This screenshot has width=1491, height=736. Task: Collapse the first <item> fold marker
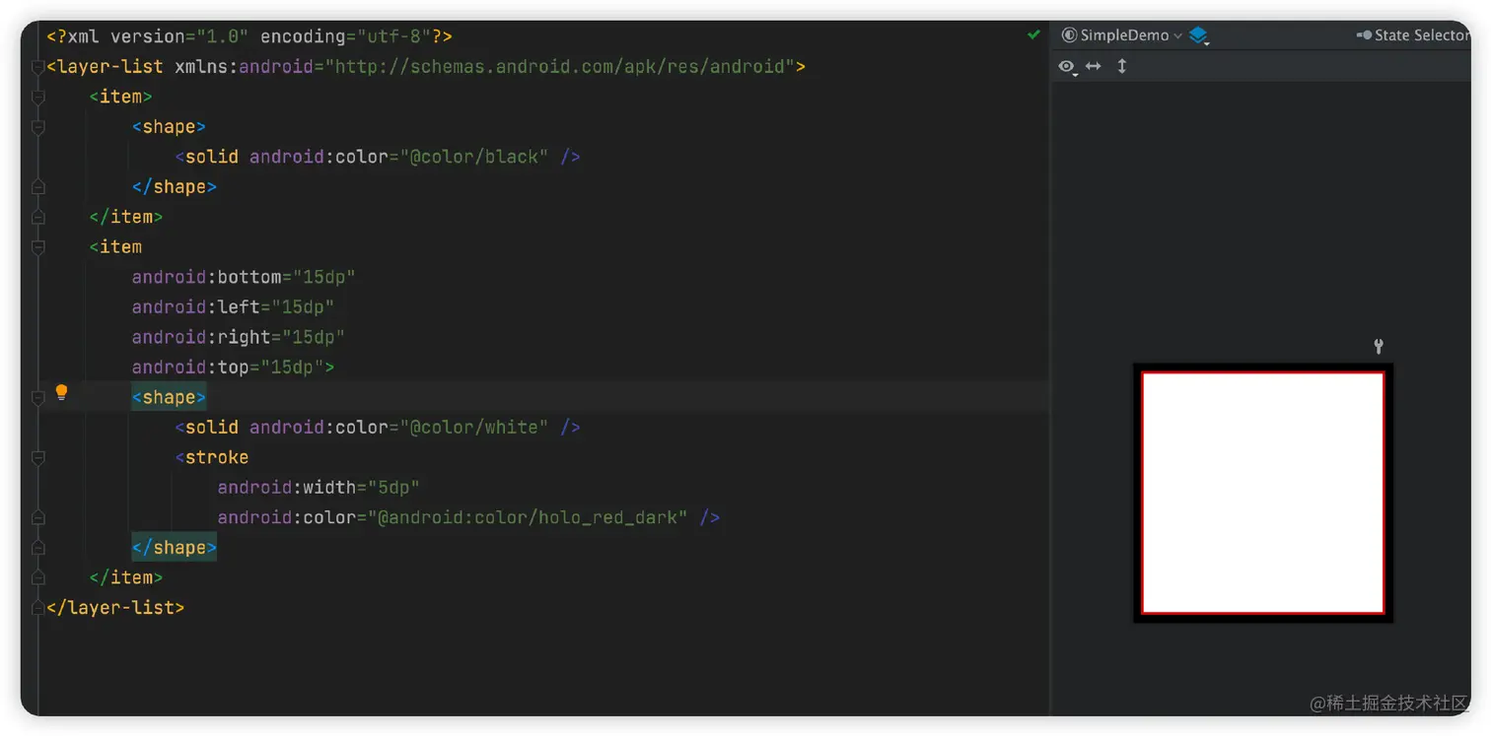(38, 97)
